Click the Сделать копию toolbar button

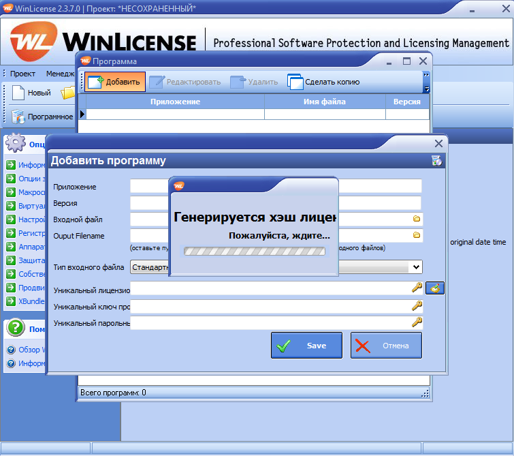click(x=323, y=82)
